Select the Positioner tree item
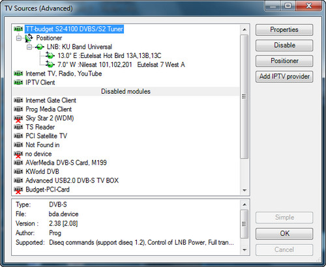This screenshot has width=326, height=267. point(49,38)
